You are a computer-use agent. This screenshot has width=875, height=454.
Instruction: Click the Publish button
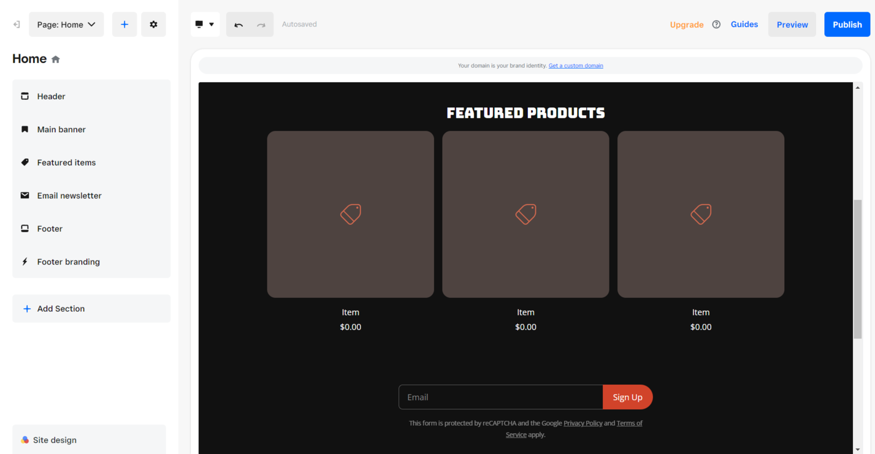point(847,24)
